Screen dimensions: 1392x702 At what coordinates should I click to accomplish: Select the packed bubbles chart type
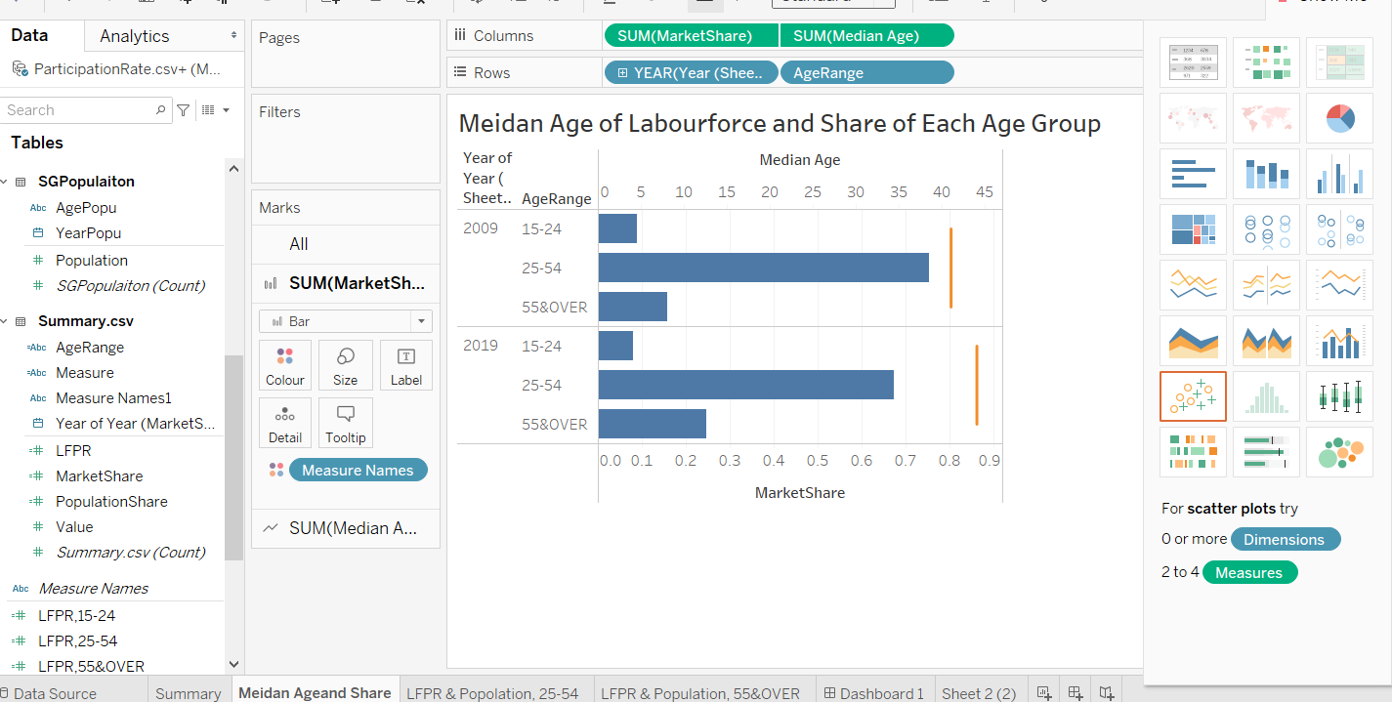click(1339, 452)
